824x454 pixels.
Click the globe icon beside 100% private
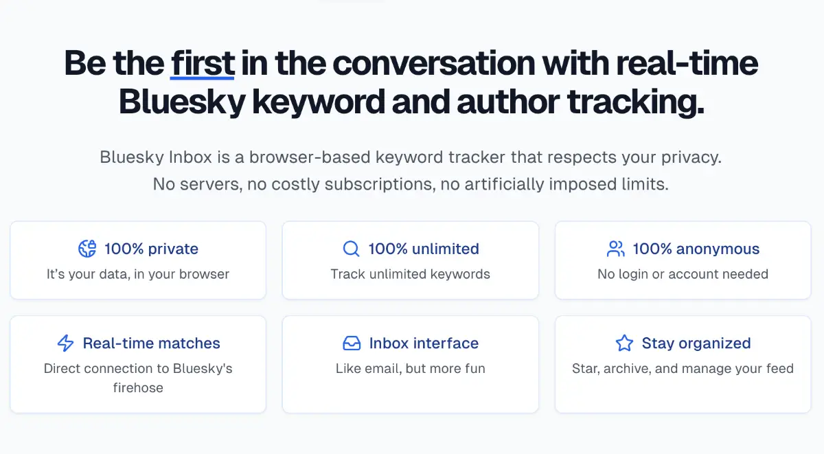[x=87, y=249]
